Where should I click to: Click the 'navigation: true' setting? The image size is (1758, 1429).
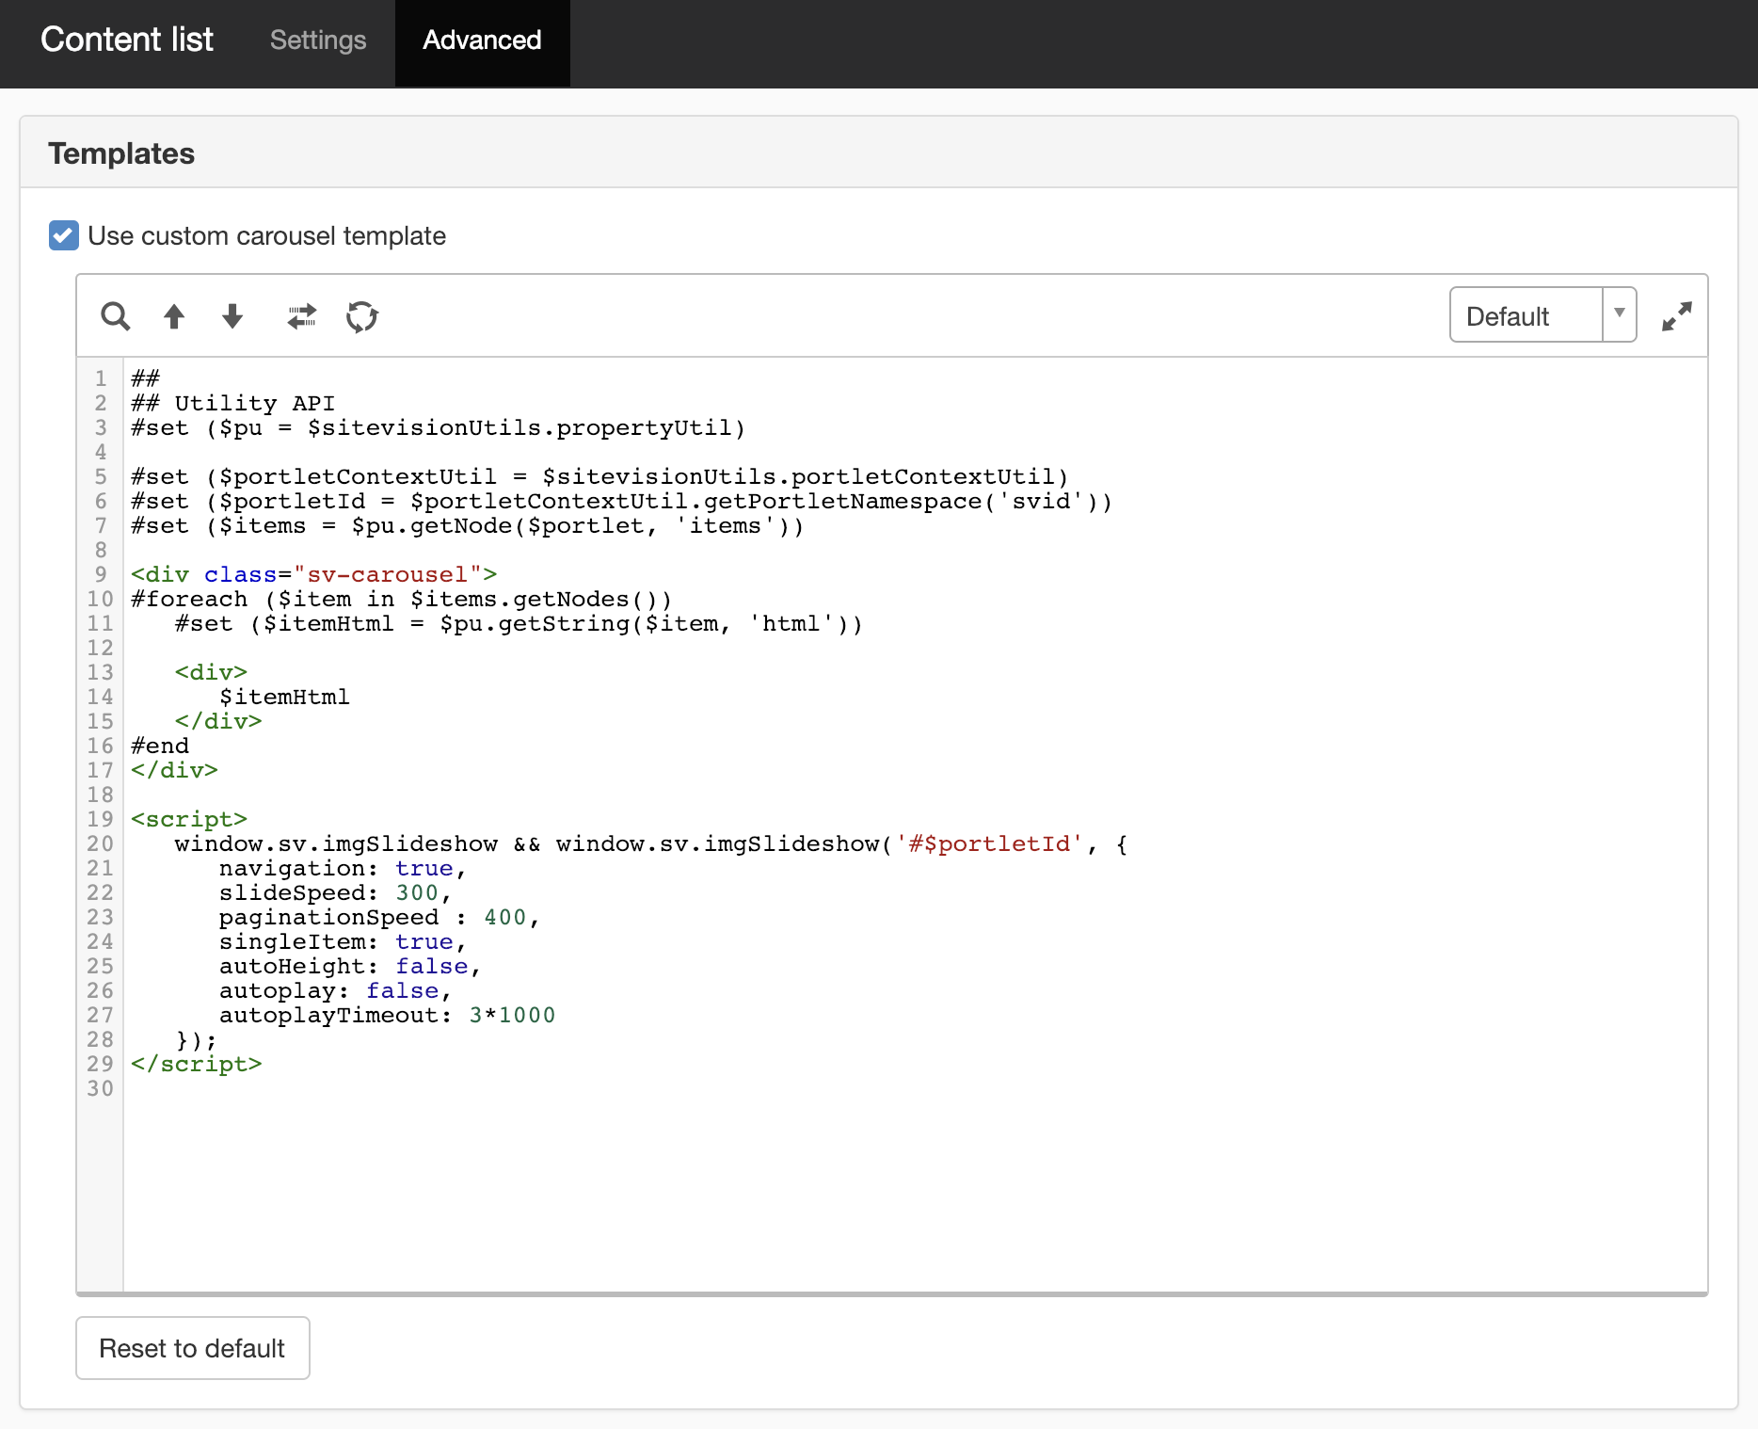(343, 868)
